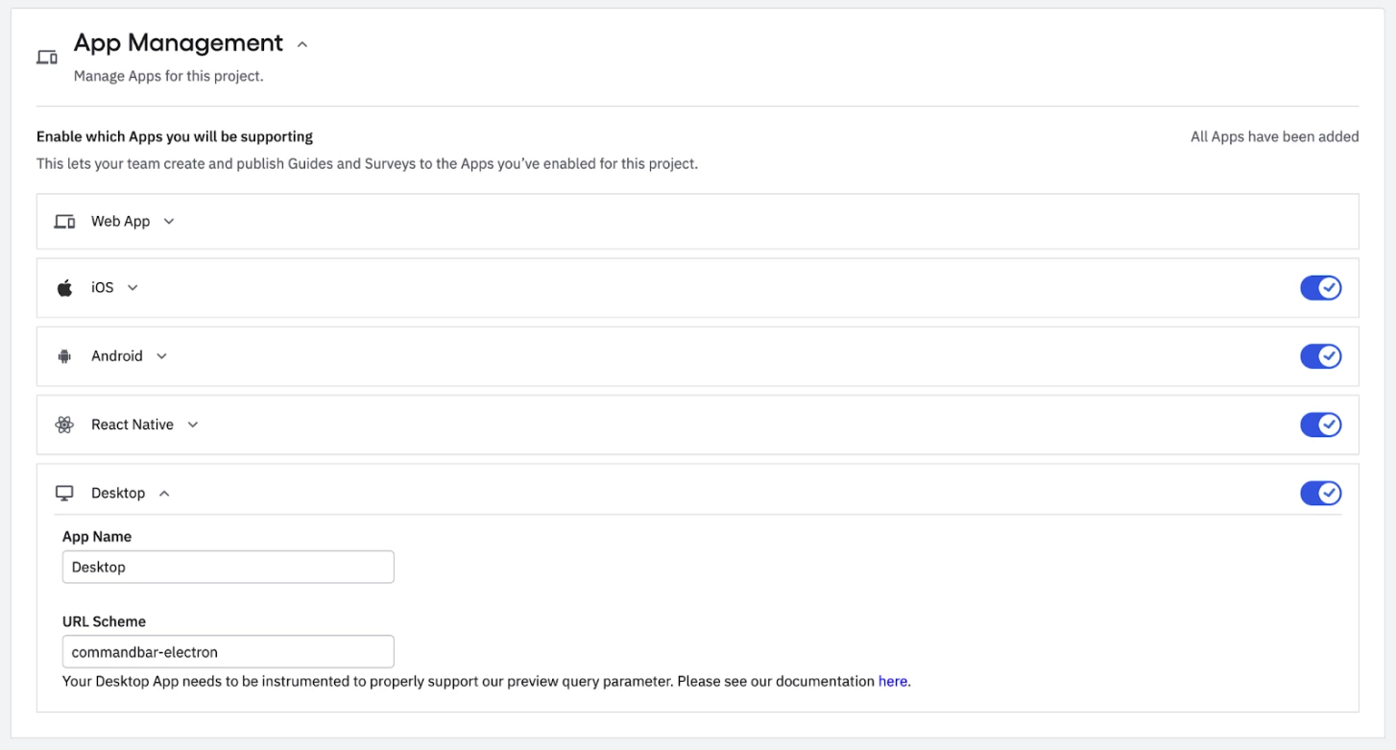Click the Apple icon beside iOS

click(x=63, y=287)
